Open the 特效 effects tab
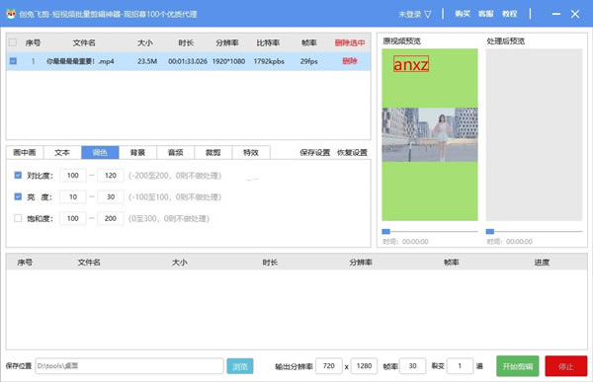The height and width of the screenshot is (382, 593). (251, 152)
